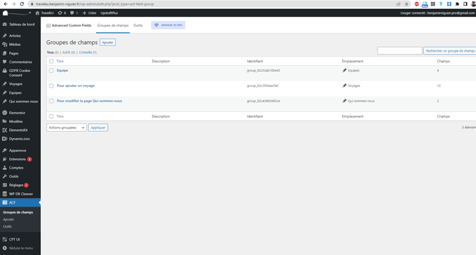Click the comments bubble in admin bar
Image resolution: width=476 pixels, height=255 pixels.
click(x=72, y=12)
